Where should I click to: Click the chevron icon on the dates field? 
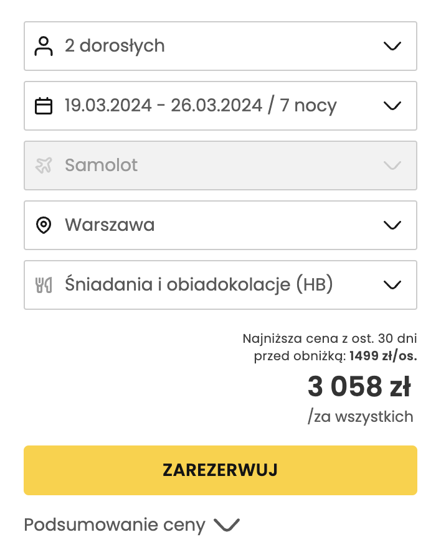[392, 105]
